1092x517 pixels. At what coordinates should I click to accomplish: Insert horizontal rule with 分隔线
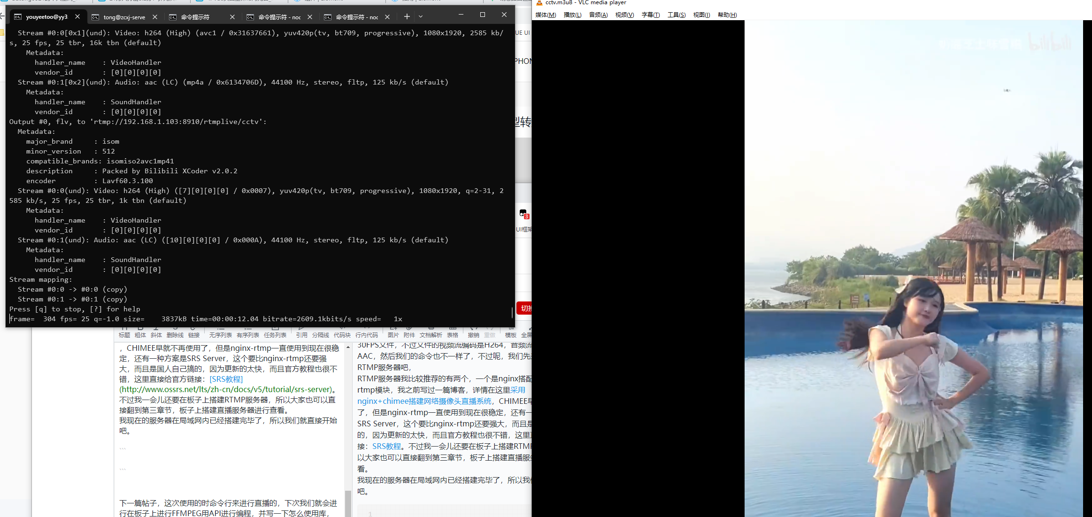tap(321, 332)
